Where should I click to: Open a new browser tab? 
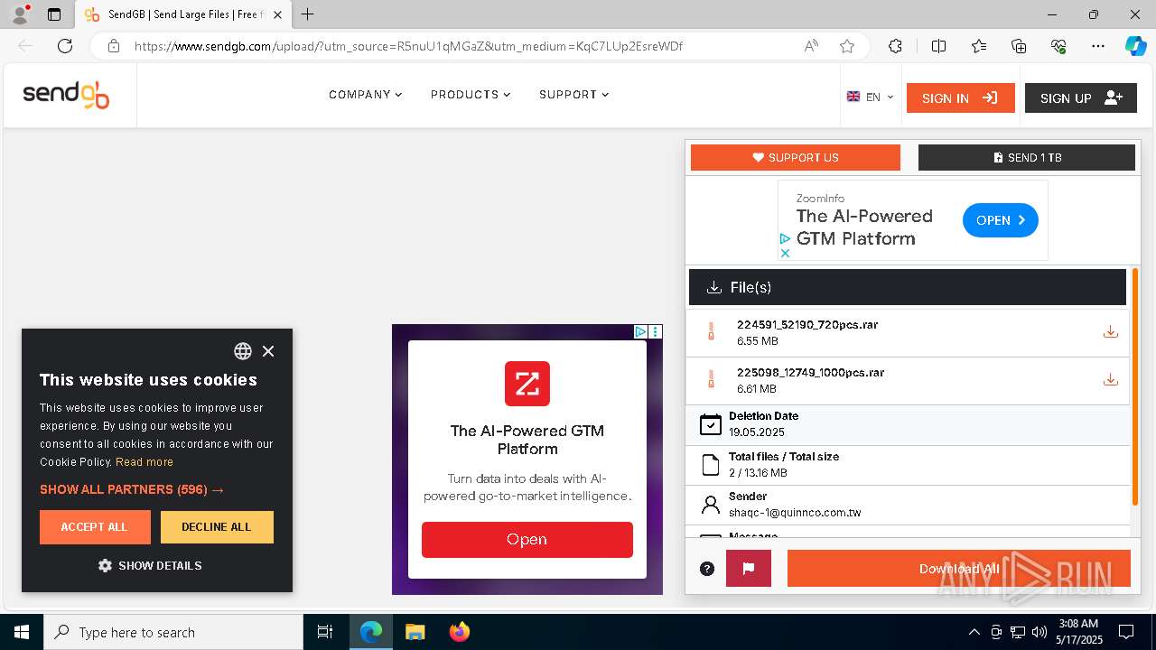click(308, 14)
